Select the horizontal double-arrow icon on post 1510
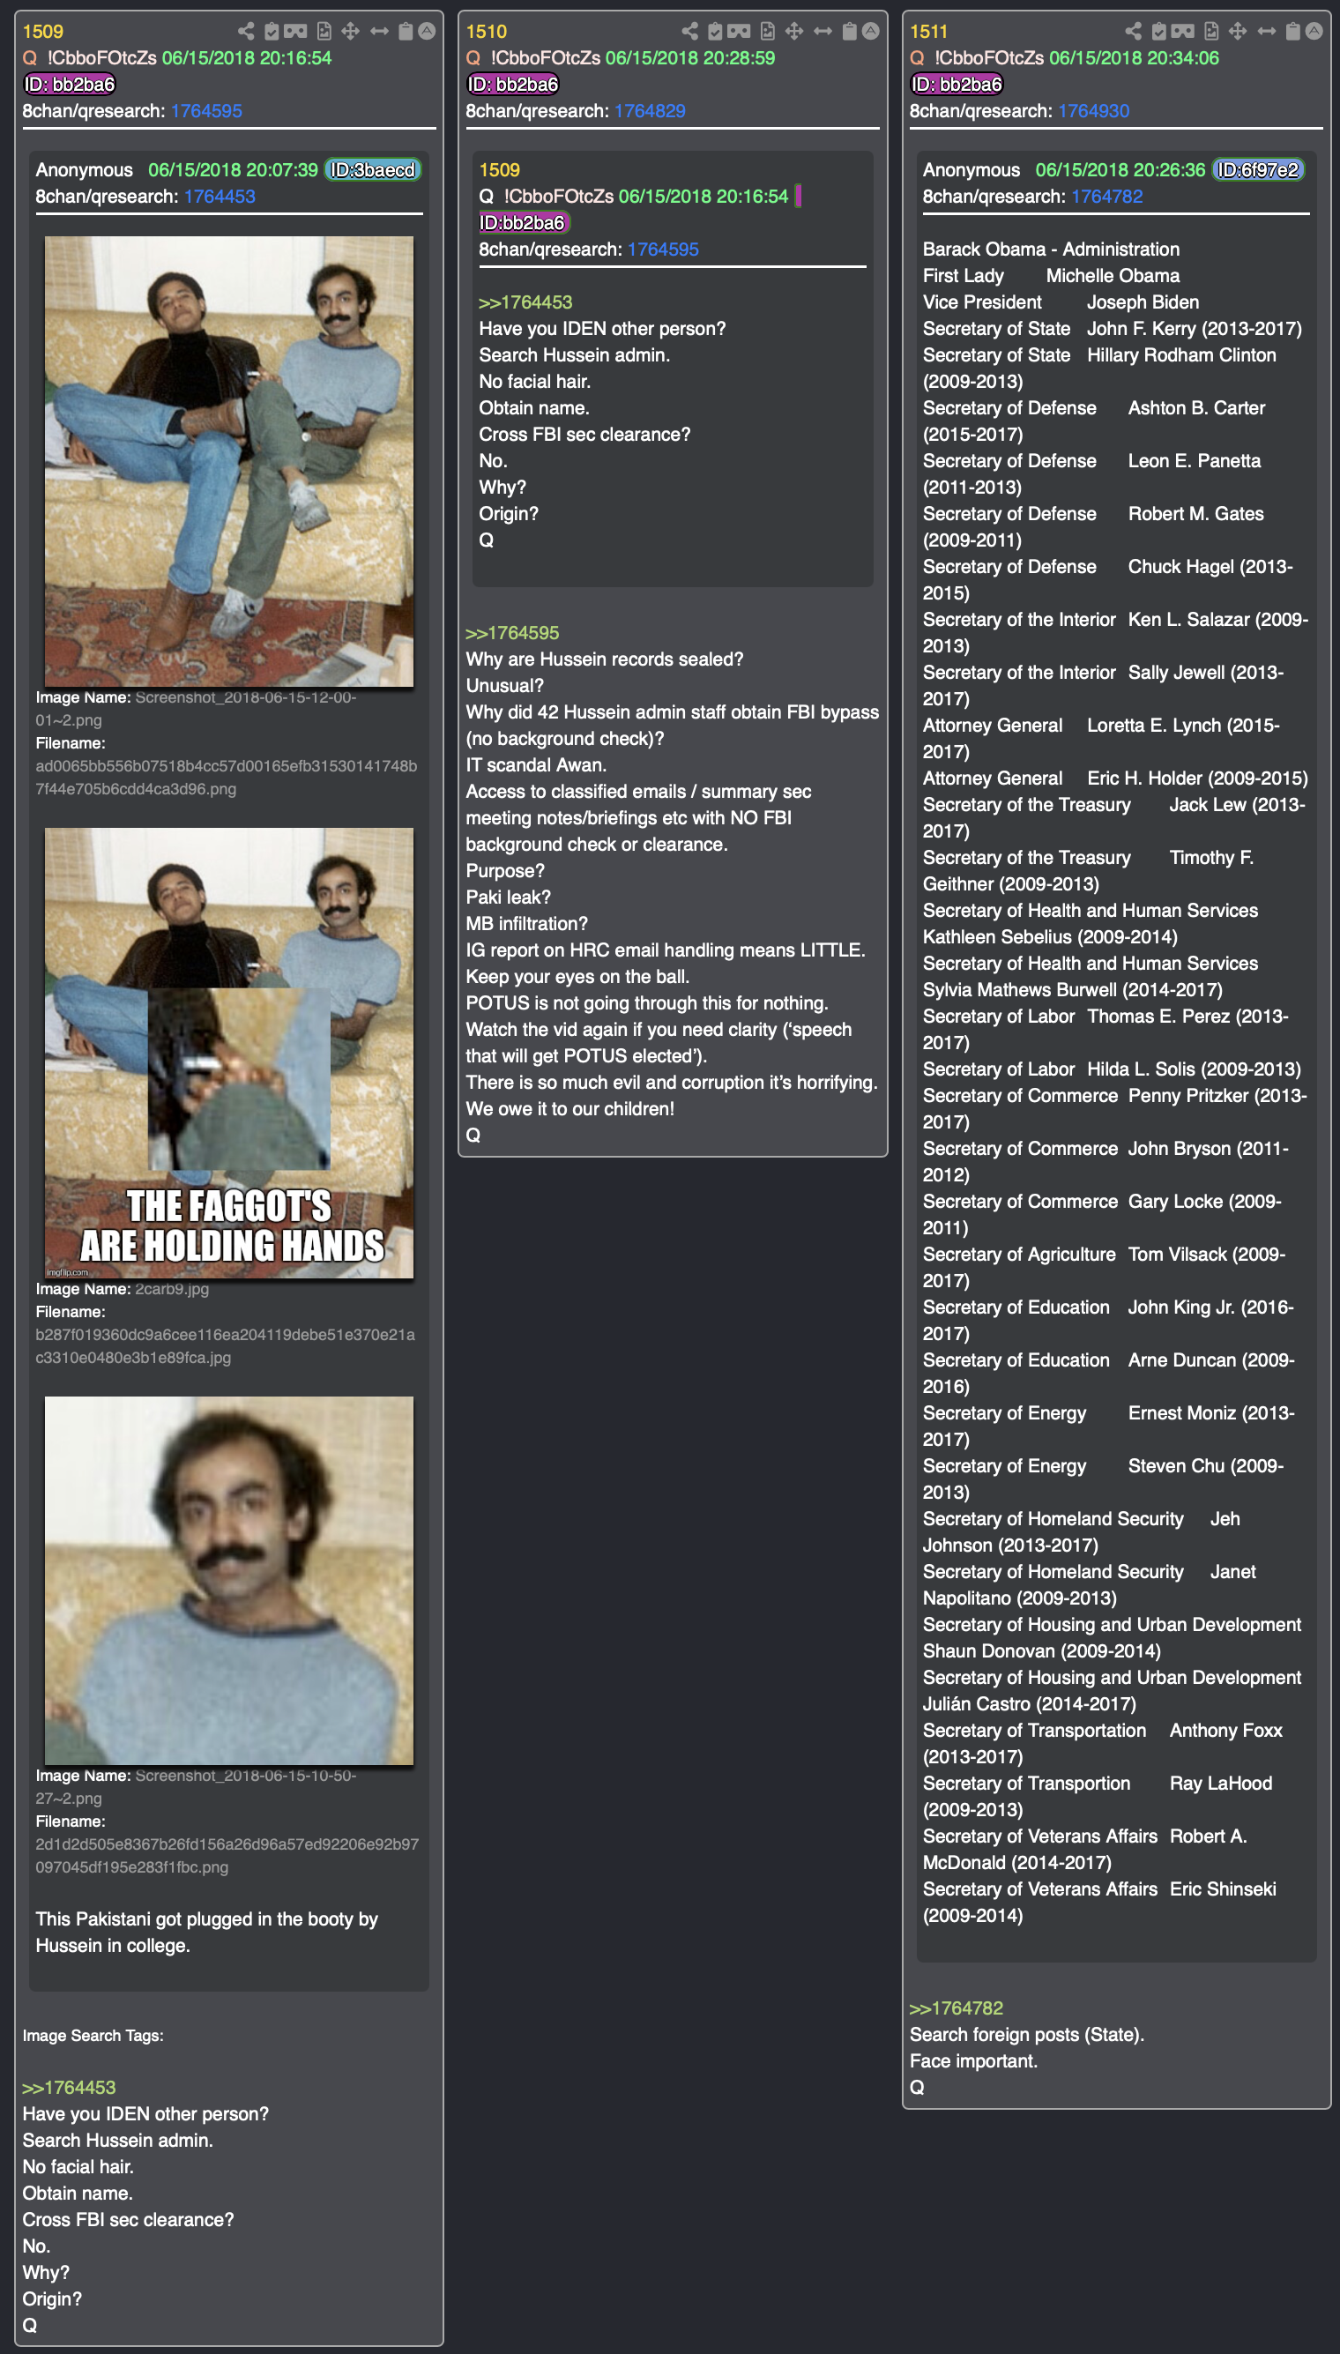 tap(823, 31)
